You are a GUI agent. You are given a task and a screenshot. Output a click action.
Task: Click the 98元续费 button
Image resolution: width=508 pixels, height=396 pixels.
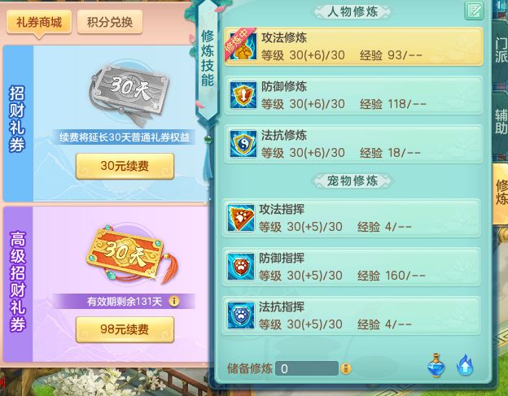point(125,329)
